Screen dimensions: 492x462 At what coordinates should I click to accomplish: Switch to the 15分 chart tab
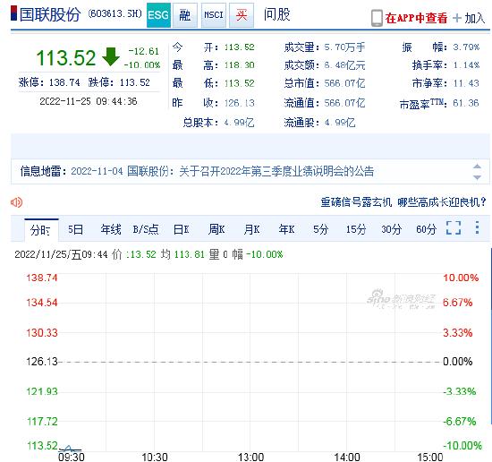356,229
